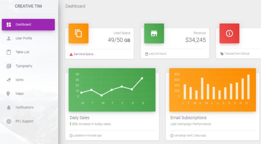
Task: Click the green store icon on Revenue card
Action: pyautogui.click(x=154, y=34)
